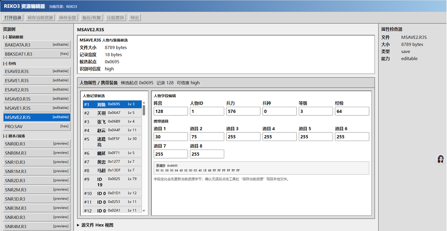The width and height of the screenshot is (447, 231).
Task: Click the 经验 field showing 64
Action: tap(352, 111)
